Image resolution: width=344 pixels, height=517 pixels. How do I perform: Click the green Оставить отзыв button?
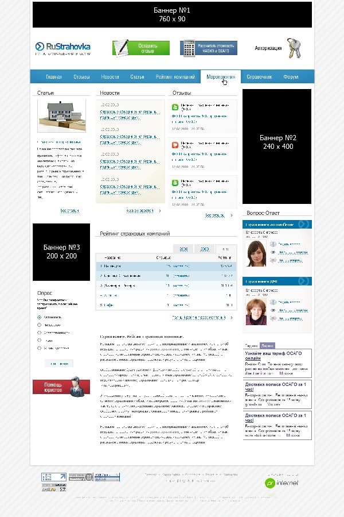point(141,48)
